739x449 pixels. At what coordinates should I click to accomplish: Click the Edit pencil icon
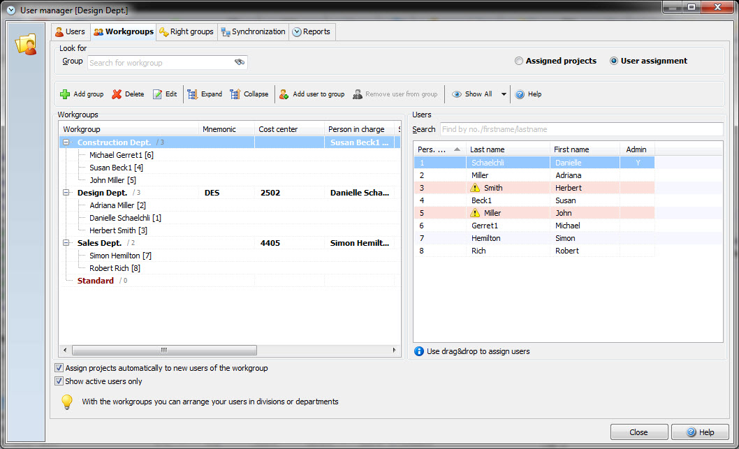click(x=158, y=94)
